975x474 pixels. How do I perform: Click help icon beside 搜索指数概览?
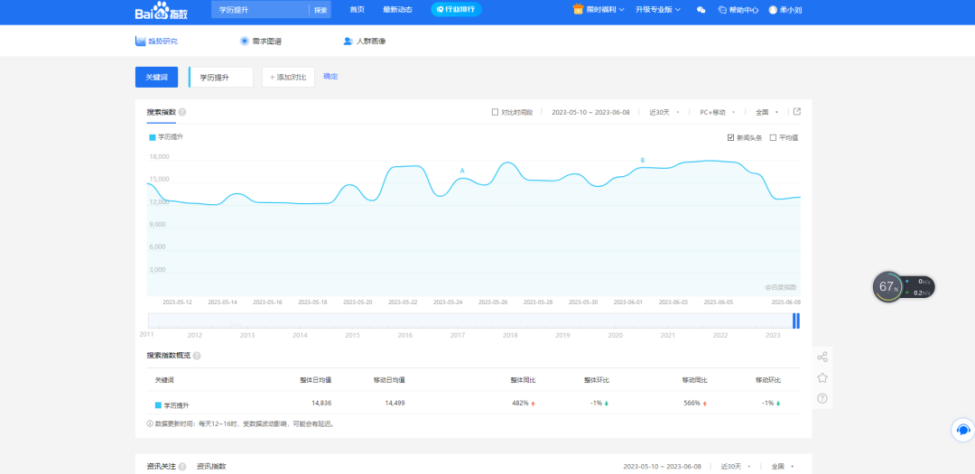tap(197, 356)
